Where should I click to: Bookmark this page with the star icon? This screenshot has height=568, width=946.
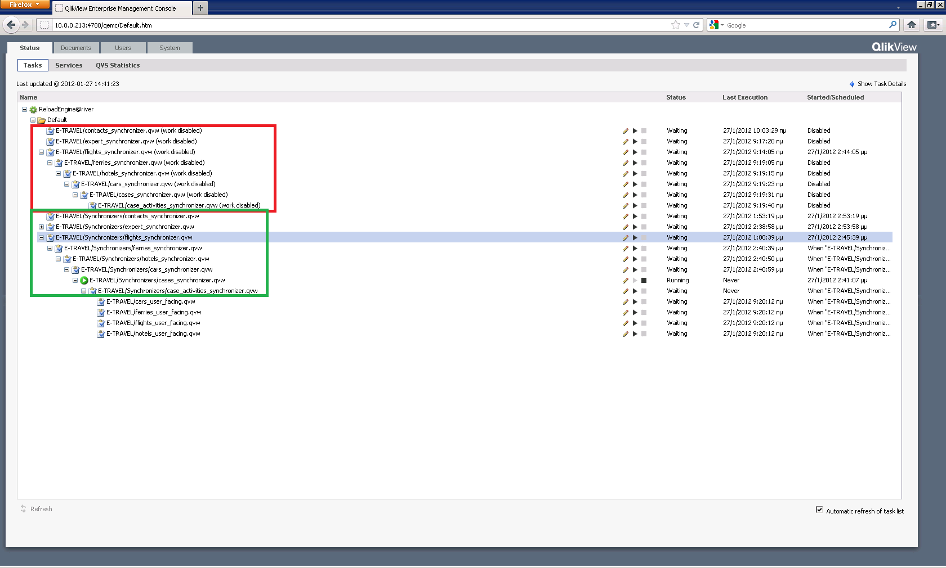pos(676,25)
